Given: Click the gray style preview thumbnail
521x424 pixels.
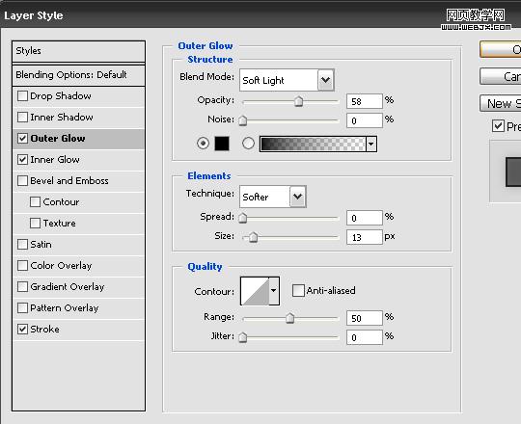Looking at the screenshot, I should coord(513,172).
